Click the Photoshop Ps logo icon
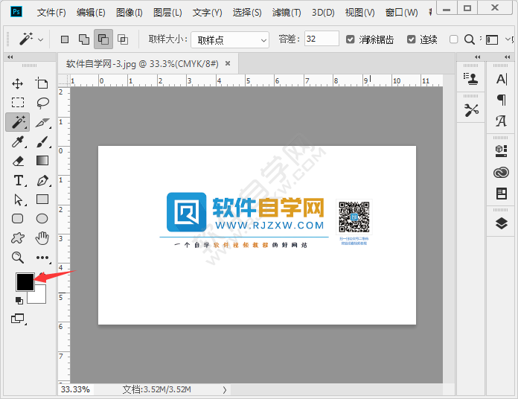The height and width of the screenshot is (399, 518). [16, 12]
